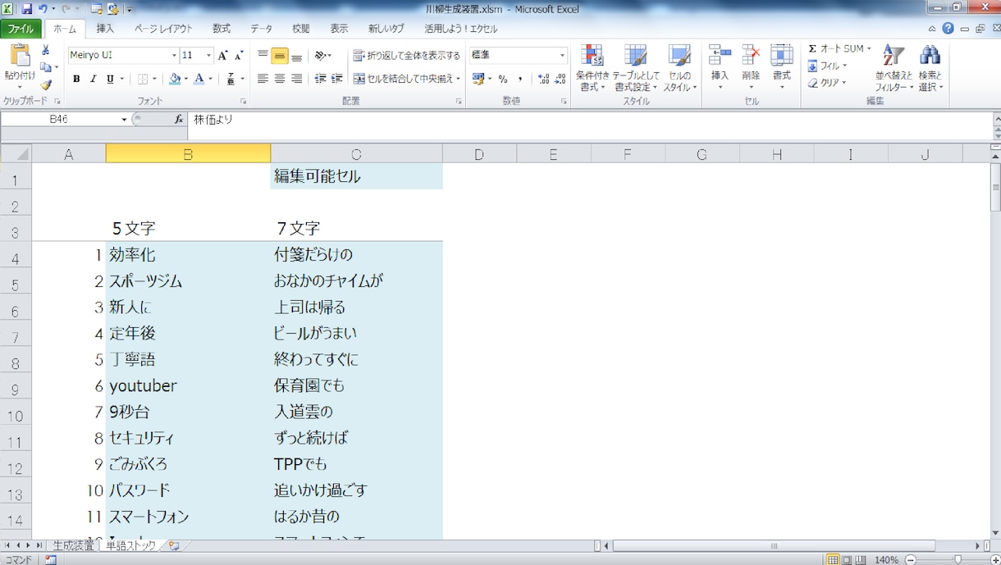Open the font size dropdown showing 11
Screen dimensions: 1001x565
[x=208, y=55]
